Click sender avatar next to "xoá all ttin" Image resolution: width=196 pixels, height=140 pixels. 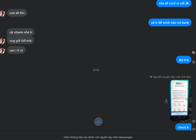click(2, 13)
